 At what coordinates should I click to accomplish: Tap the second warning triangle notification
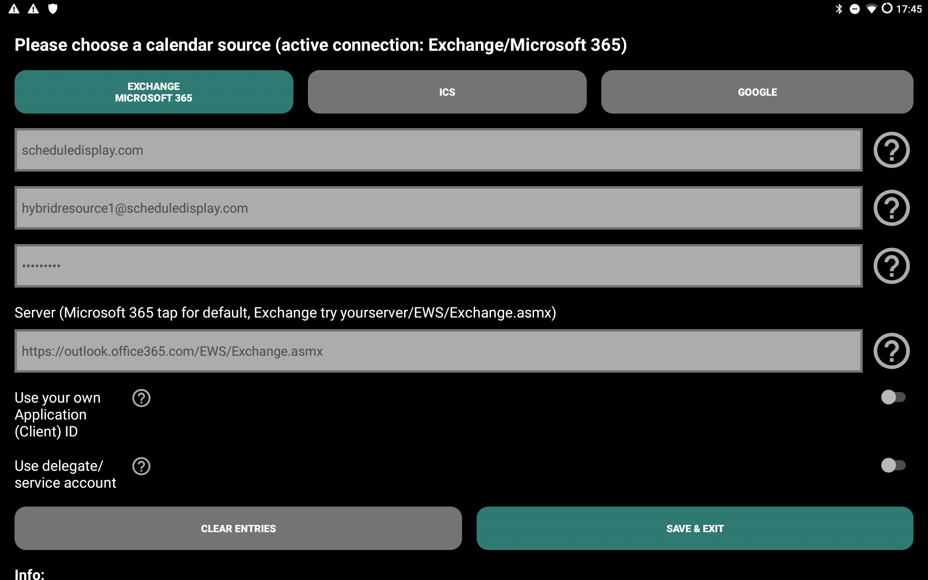(x=33, y=9)
